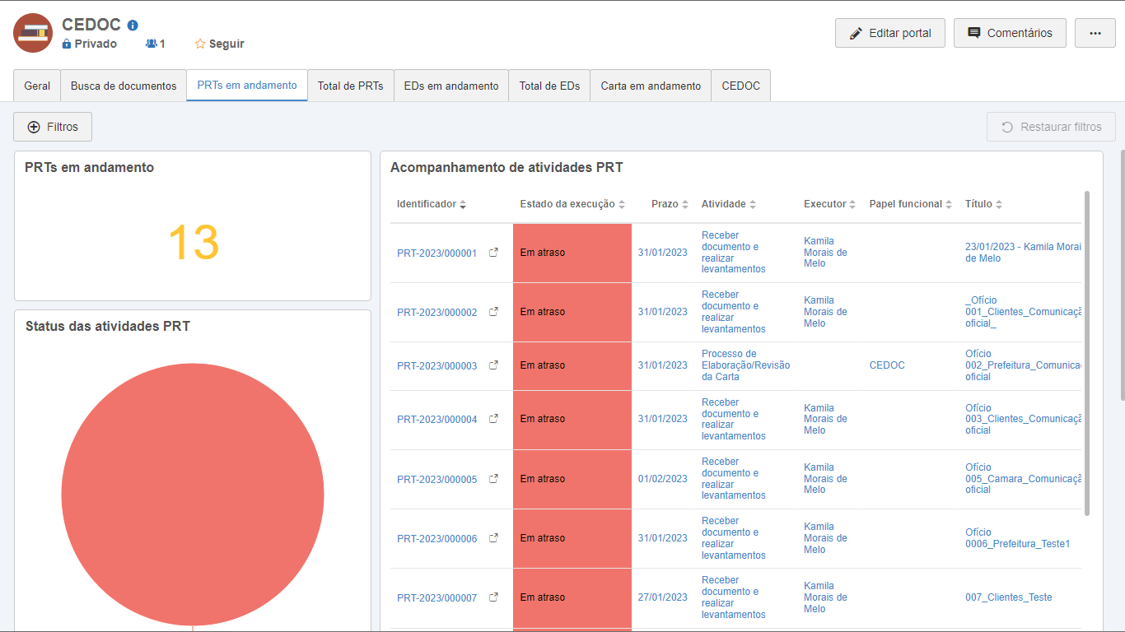Image resolution: width=1125 pixels, height=632 pixels.
Task: Sort table by Executor column
Action: coord(829,204)
